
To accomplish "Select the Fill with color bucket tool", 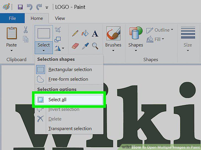I will pyautogui.click(x=85, y=33).
